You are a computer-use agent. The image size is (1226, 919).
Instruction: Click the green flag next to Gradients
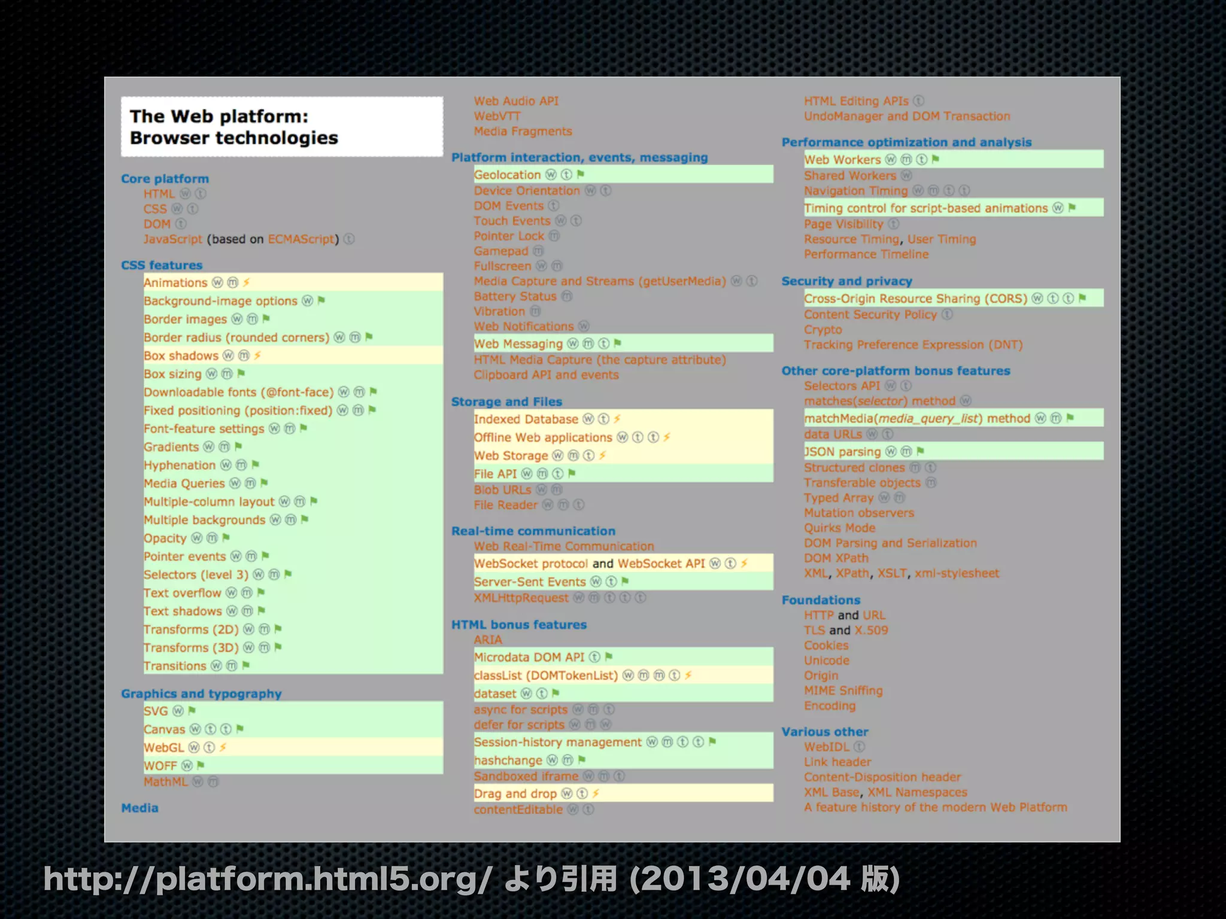point(238,446)
